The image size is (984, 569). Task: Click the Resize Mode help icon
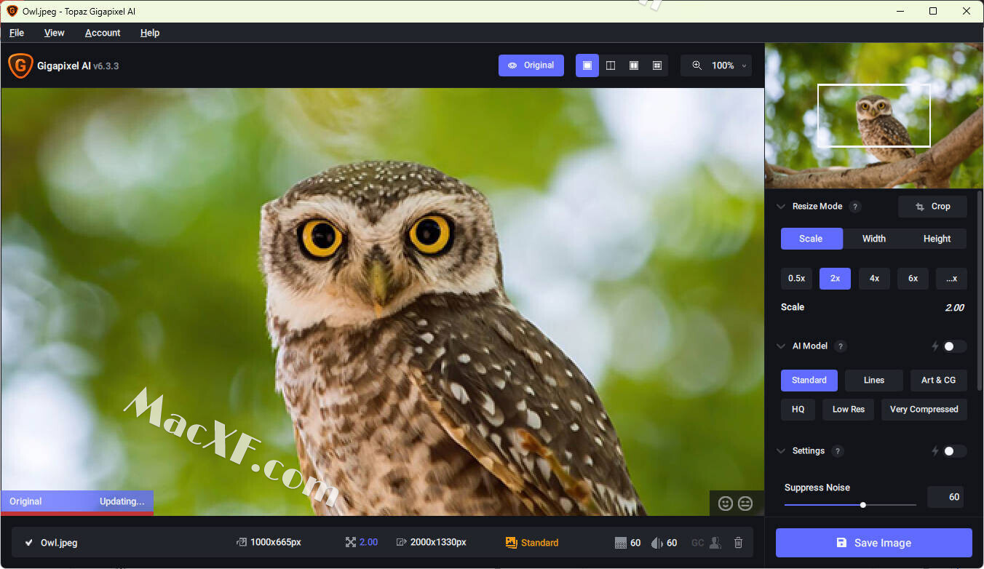[x=855, y=207]
